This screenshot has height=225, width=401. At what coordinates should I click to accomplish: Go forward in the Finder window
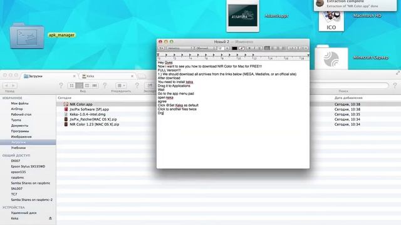(13, 86)
